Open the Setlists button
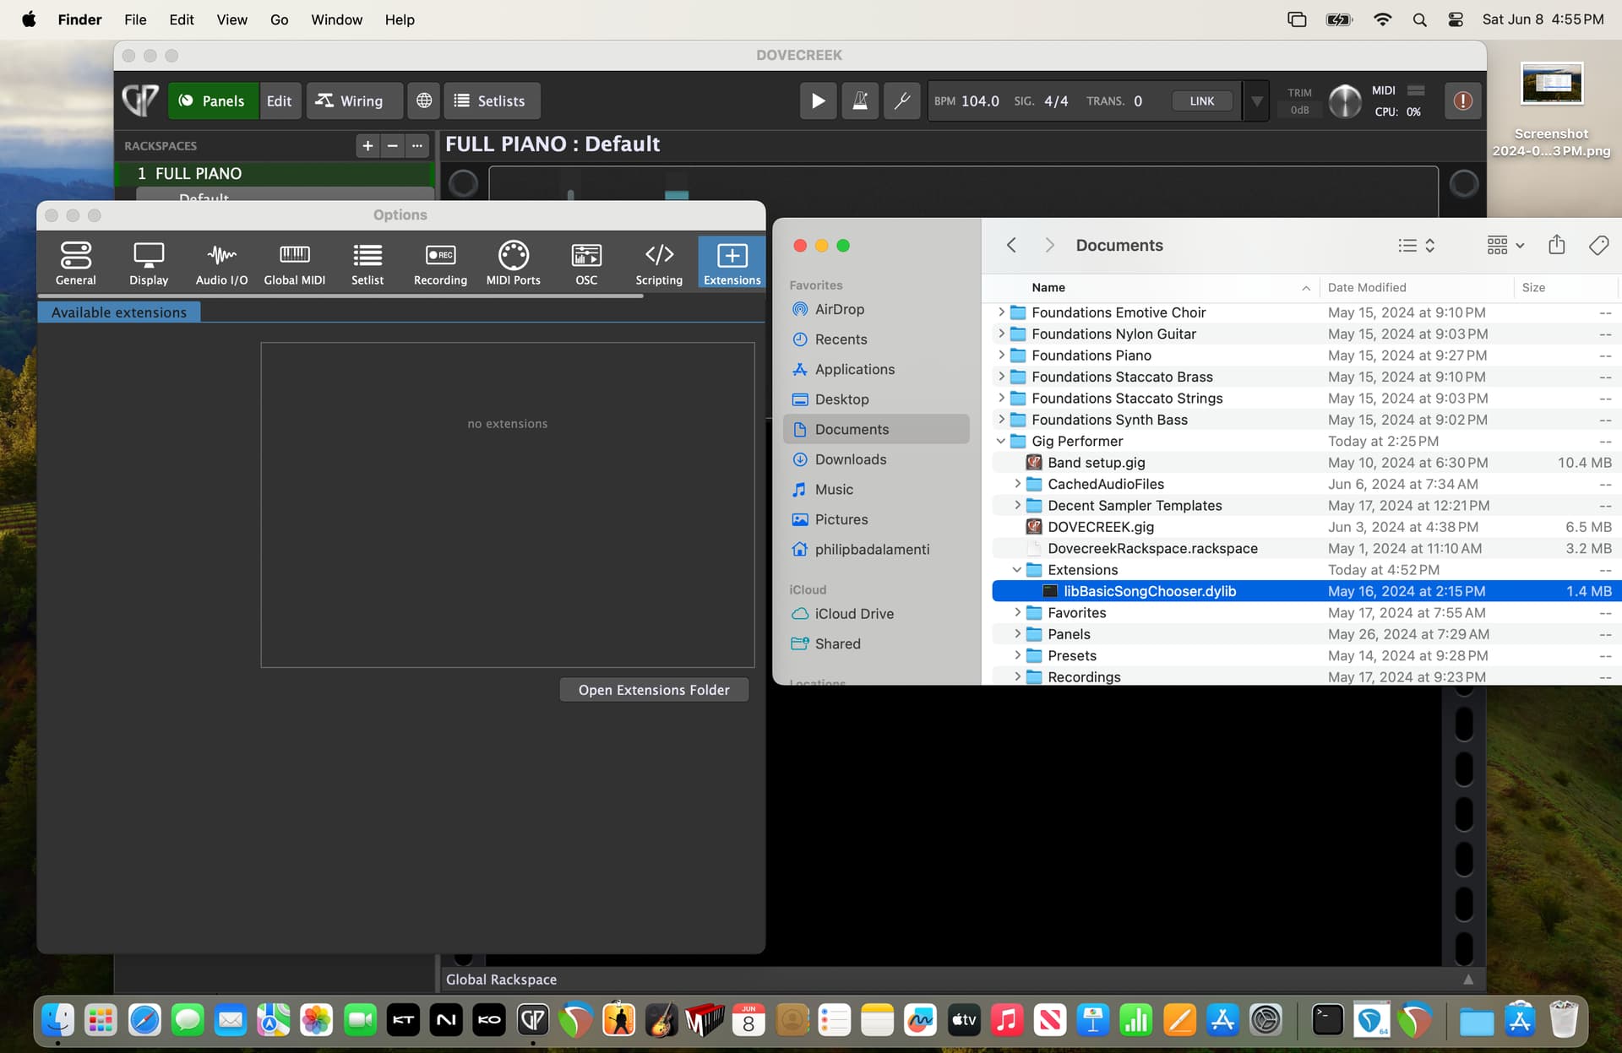1622x1053 pixels. tap(491, 101)
